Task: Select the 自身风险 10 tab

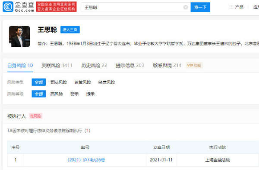Action: click(x=20, y=65)
